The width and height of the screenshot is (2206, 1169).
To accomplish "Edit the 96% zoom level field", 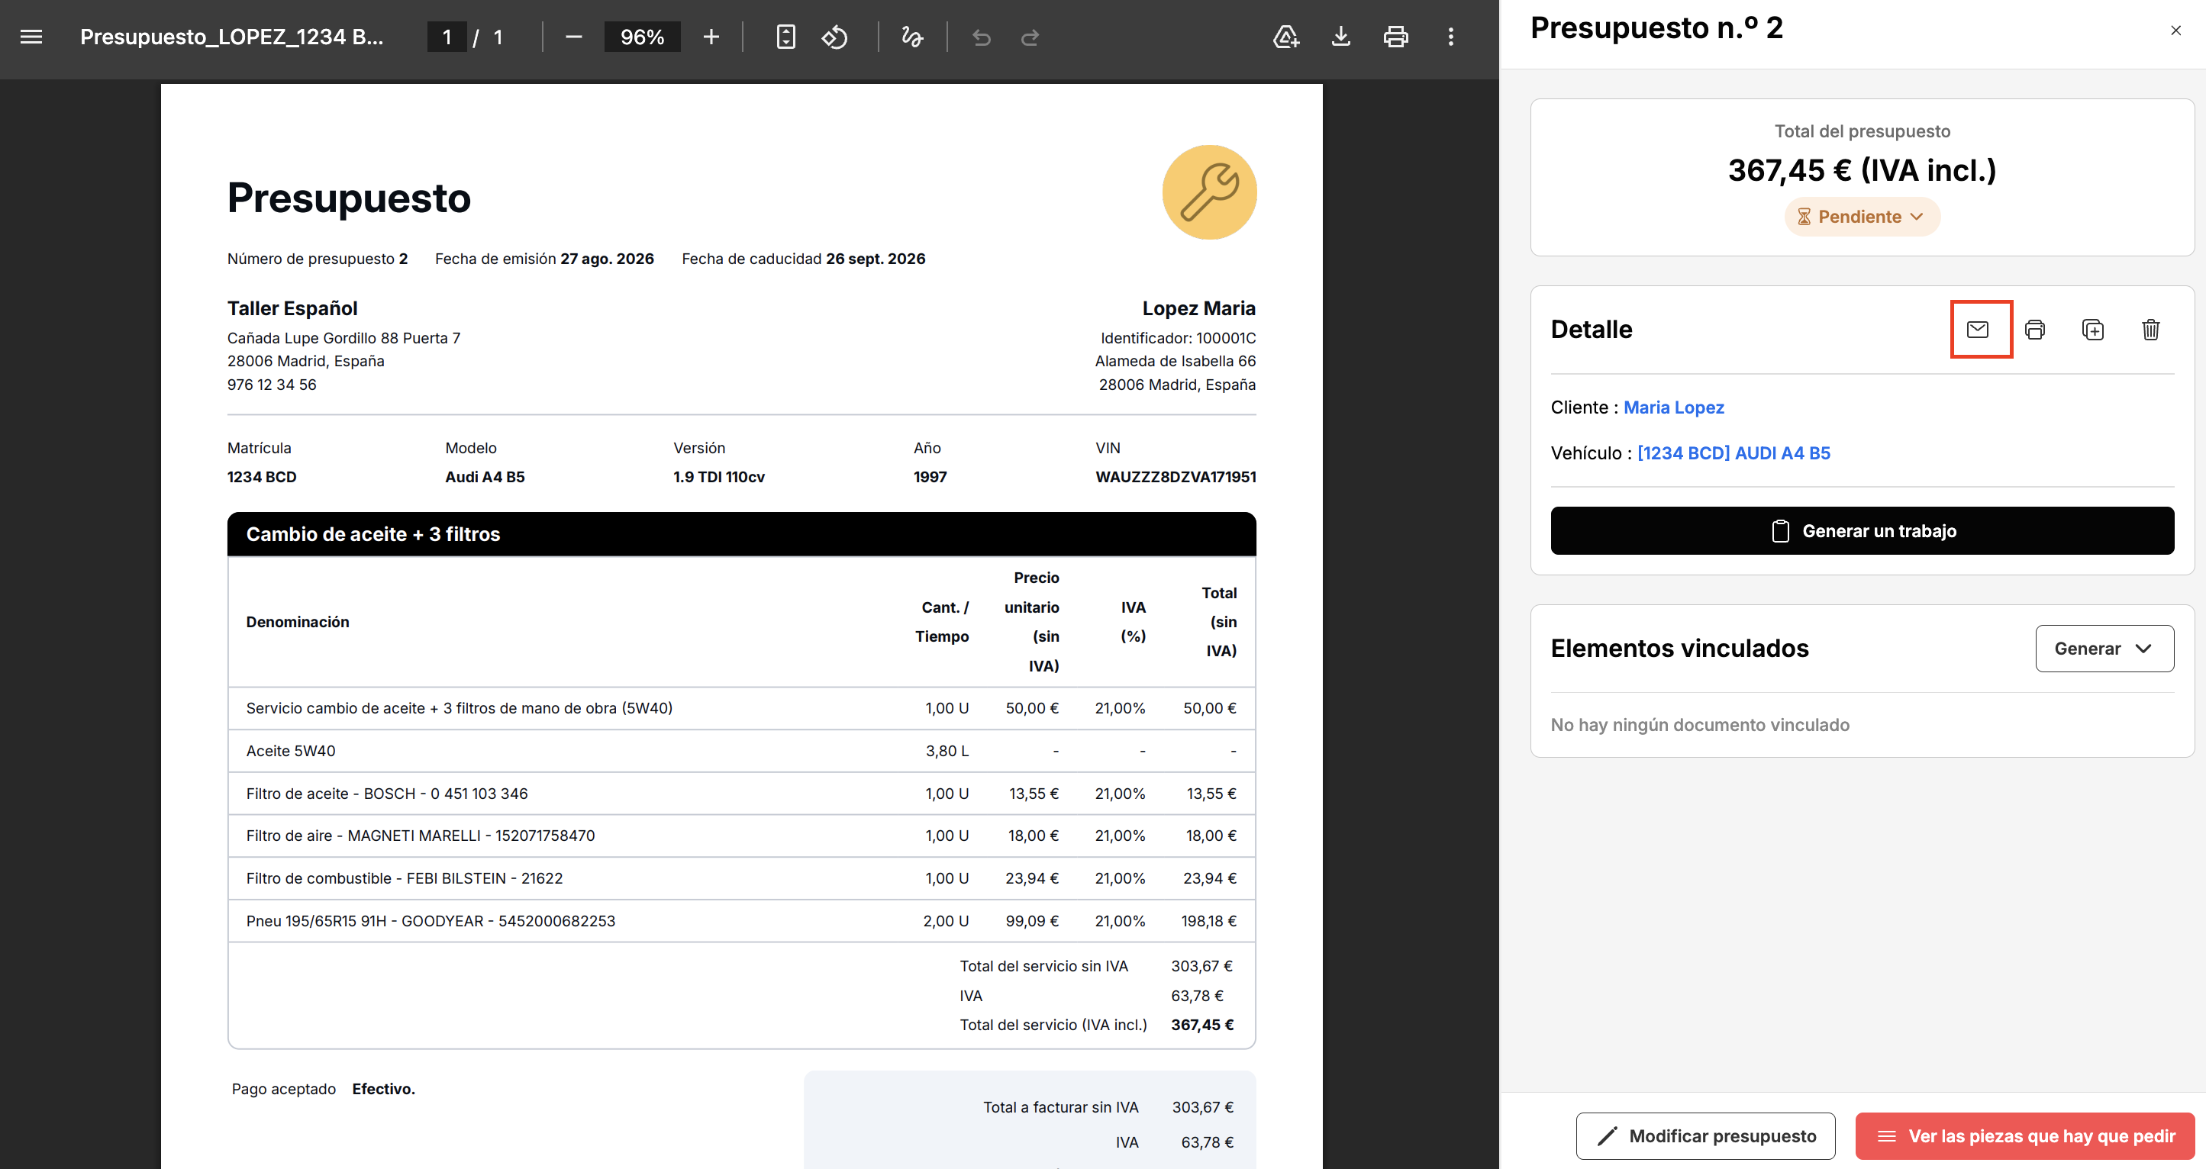I will point(642,37).
